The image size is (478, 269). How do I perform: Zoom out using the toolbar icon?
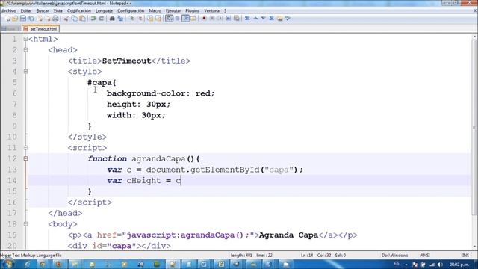pyautogui.click(x=140, y=19)
